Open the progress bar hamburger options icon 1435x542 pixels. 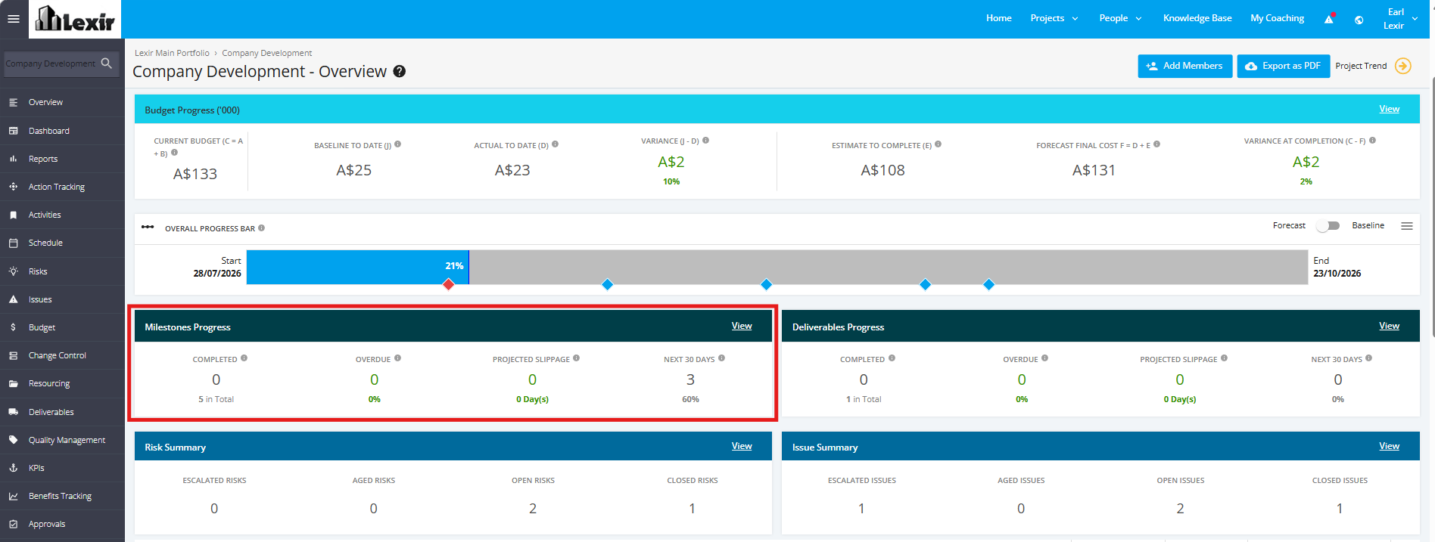tap(1407, 226)
